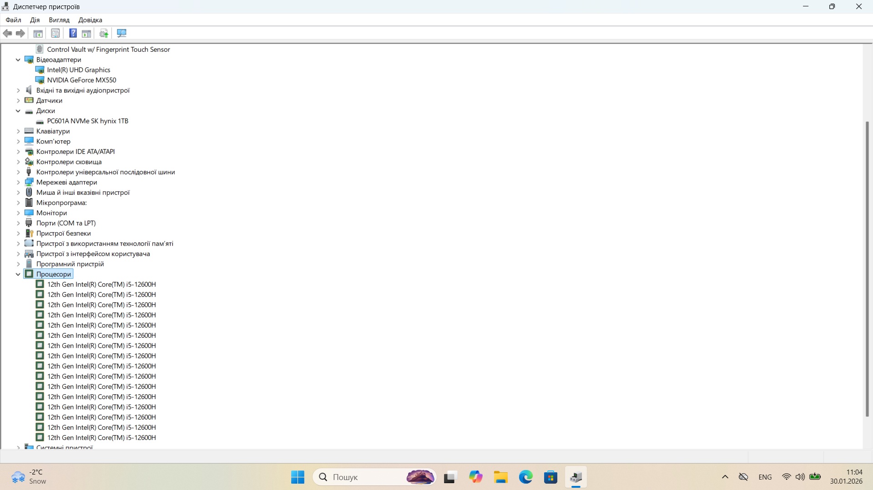The width and height of the screenshot is (873, 490).
Task: Open Microsoft Edge from the taskbar
Action: (x=525, y=477)
